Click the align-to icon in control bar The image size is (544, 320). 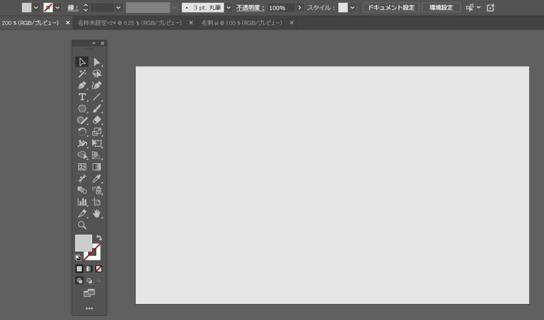click(x=470, y=7)
